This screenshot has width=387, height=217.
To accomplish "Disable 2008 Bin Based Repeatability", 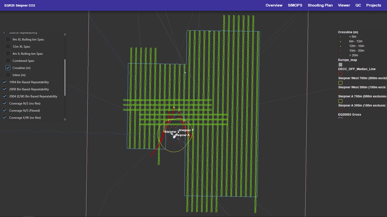I will [x=5, y=89].
